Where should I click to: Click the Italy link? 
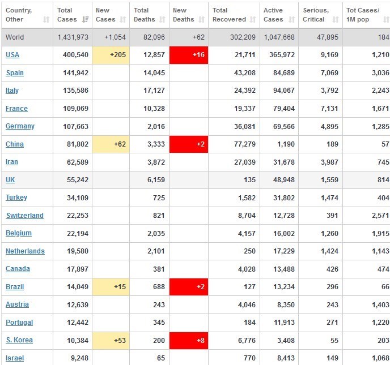pyautogui.click(x=12, y=91)
